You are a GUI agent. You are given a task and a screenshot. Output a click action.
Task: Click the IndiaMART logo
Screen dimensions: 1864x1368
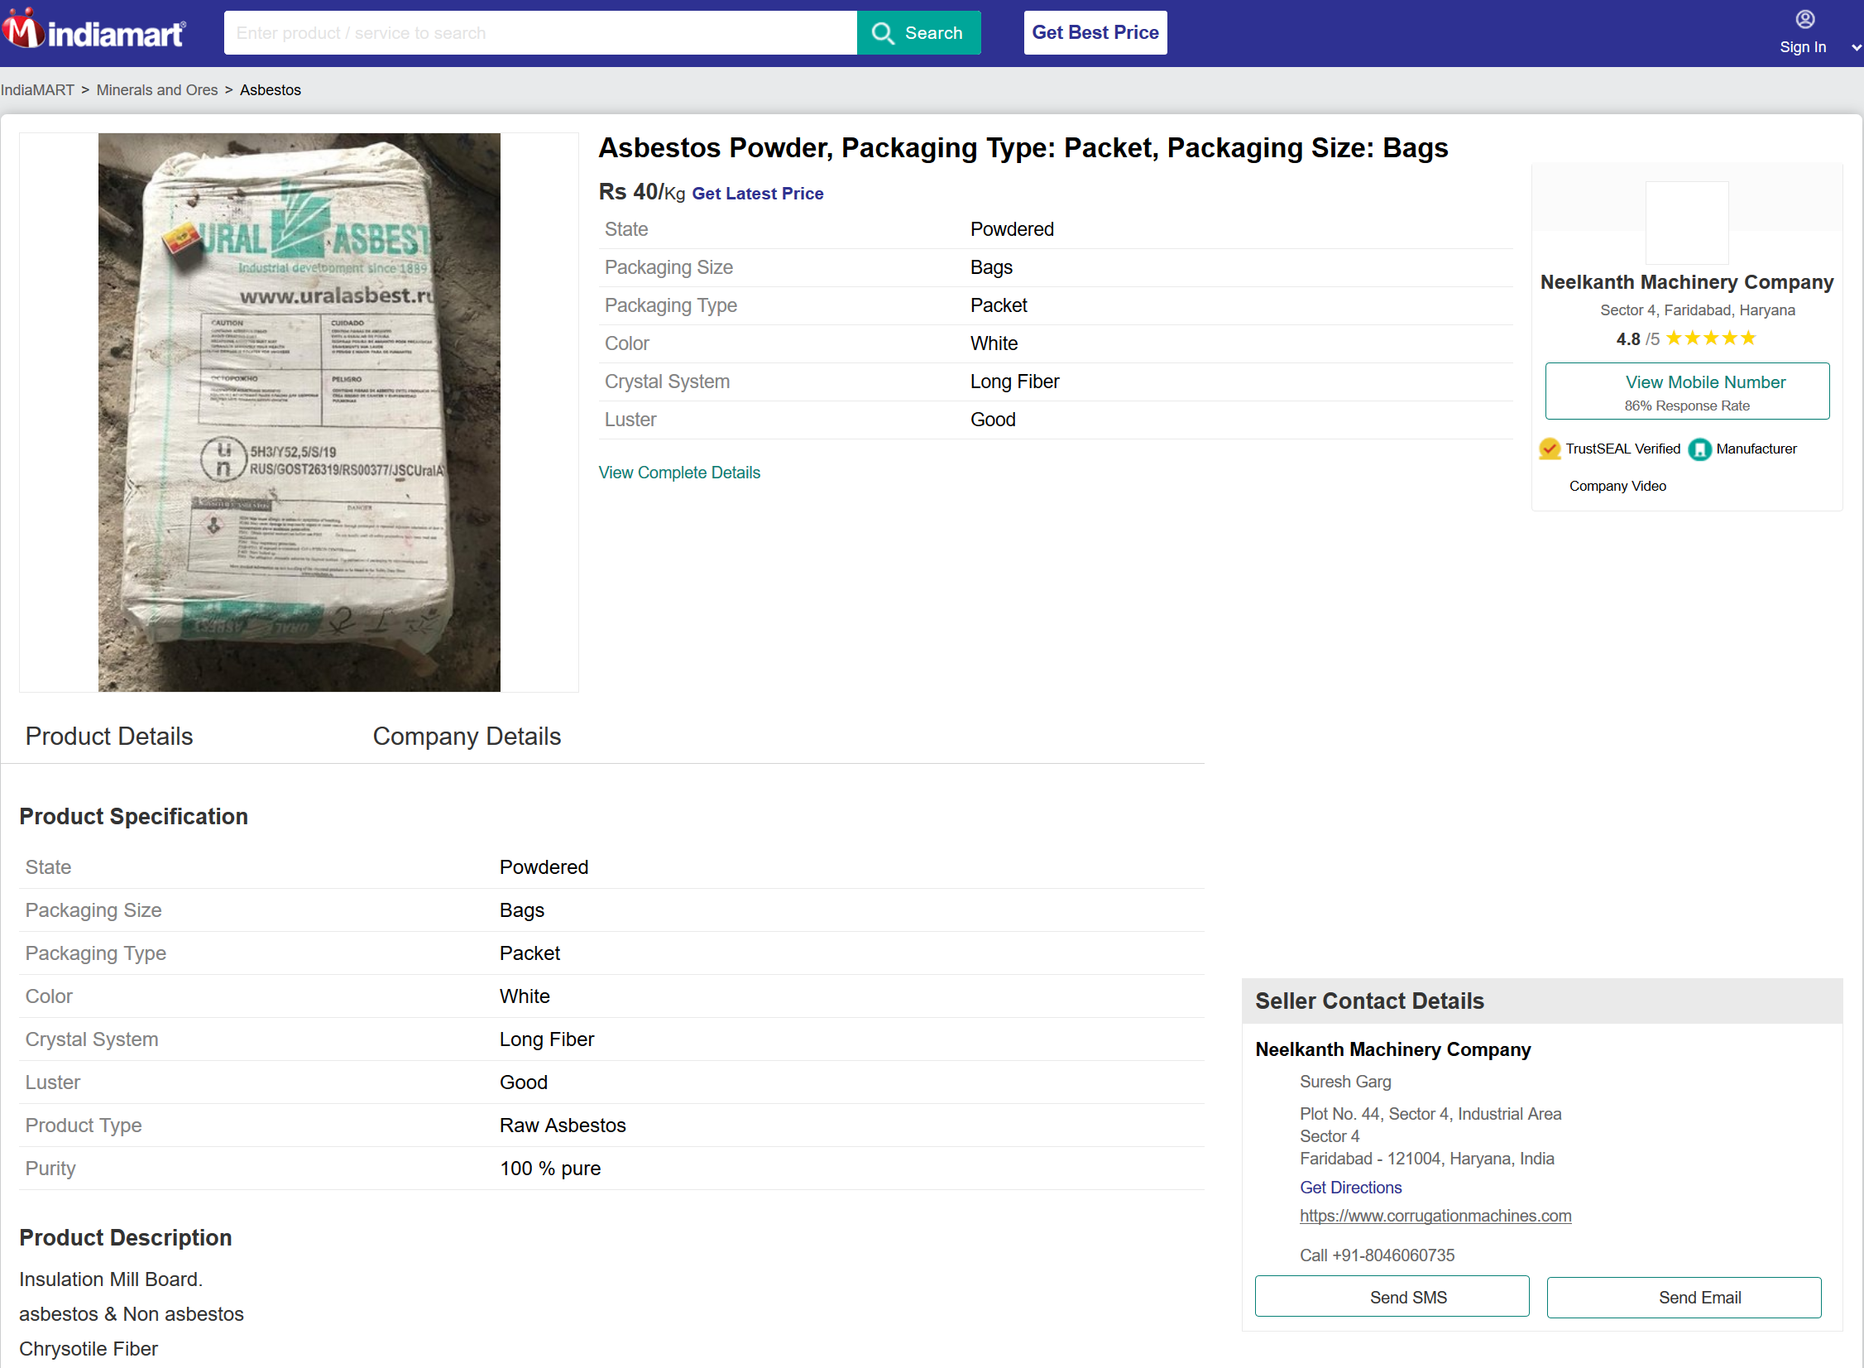pos(93,31)
